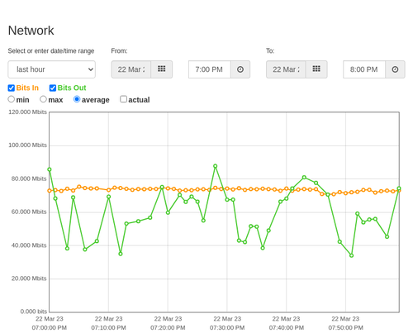The image size is (413, 333).
Task: Click the 120.000 Mbits axis label
Action: point(27,112)
